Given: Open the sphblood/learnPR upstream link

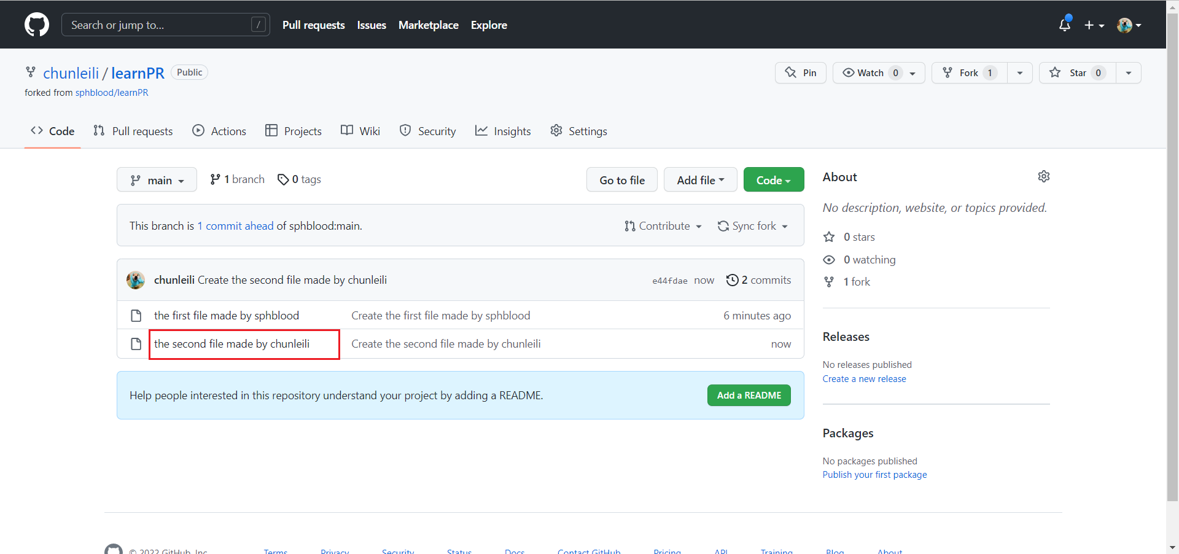Looking at the screenshot, I should pos(112,93).
